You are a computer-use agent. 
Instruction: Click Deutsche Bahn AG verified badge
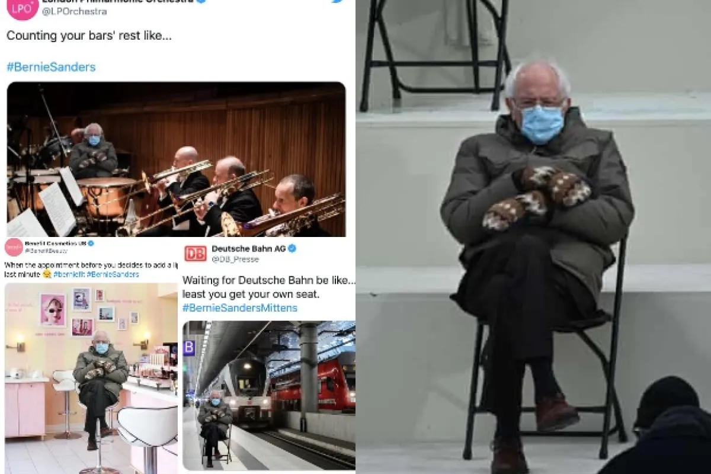292,248
